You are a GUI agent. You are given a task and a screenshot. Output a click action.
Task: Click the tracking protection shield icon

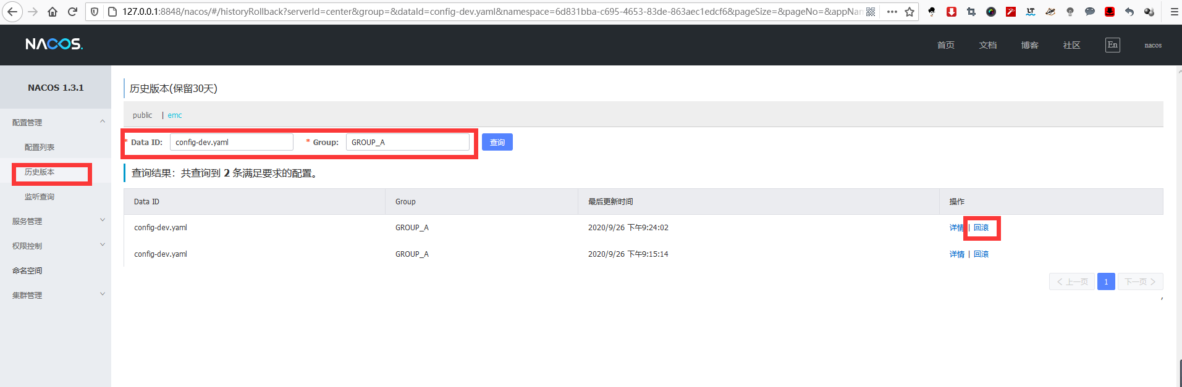click(x=95, y=12)
